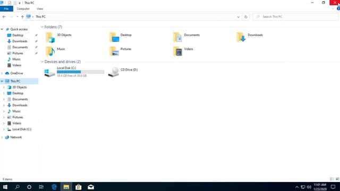This screenshot has width=340, height=191.
Task: Select Documents under Quick access
Action: click(20, 47)
